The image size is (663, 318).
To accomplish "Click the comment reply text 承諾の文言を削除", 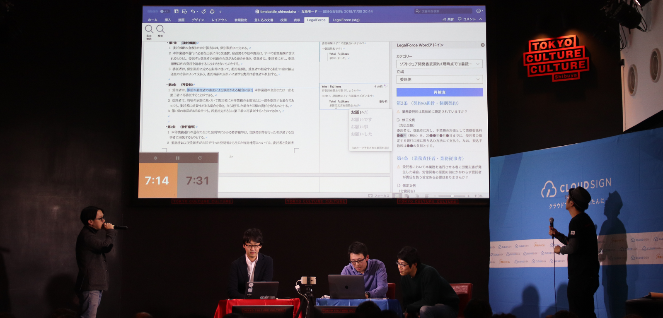I will pyautogui.click(x=344, y=106).
